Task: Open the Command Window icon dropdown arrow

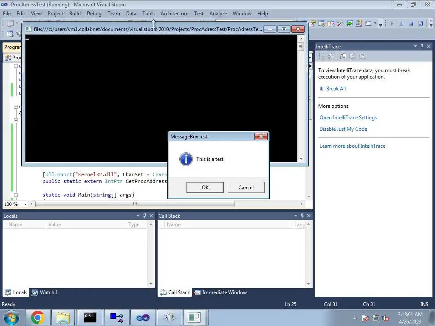Action: coord(375,23)
